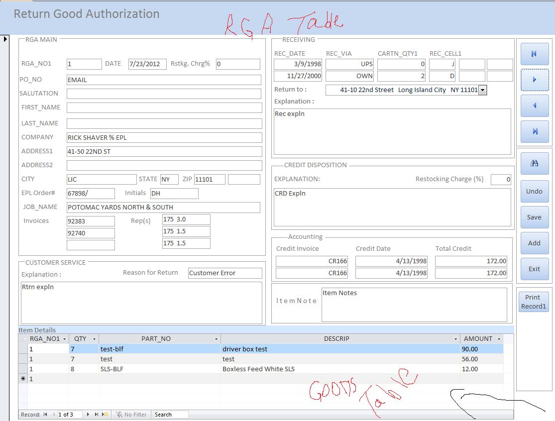Open the Return to address dropdown
Viewport: 555px width, 421px height.
(482, 90)
